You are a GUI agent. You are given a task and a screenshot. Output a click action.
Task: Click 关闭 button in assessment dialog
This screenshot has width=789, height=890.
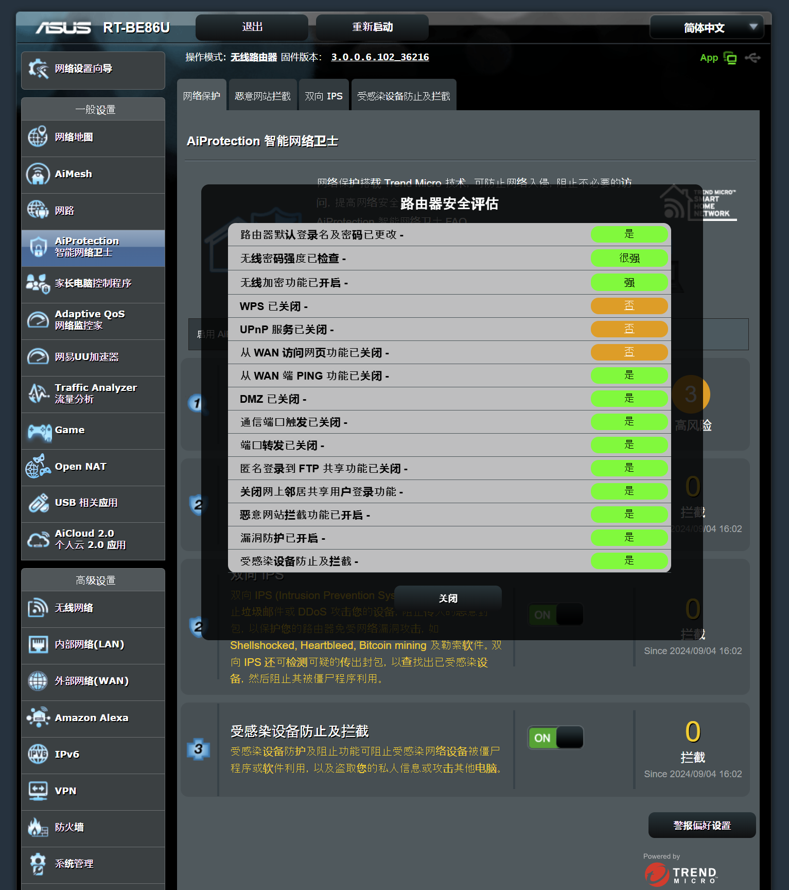(x=448, y=598)
